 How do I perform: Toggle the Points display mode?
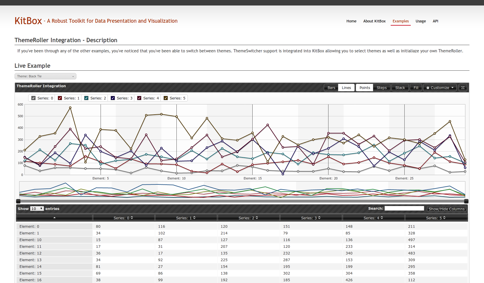pyautogui.click(x=365, y=88)
